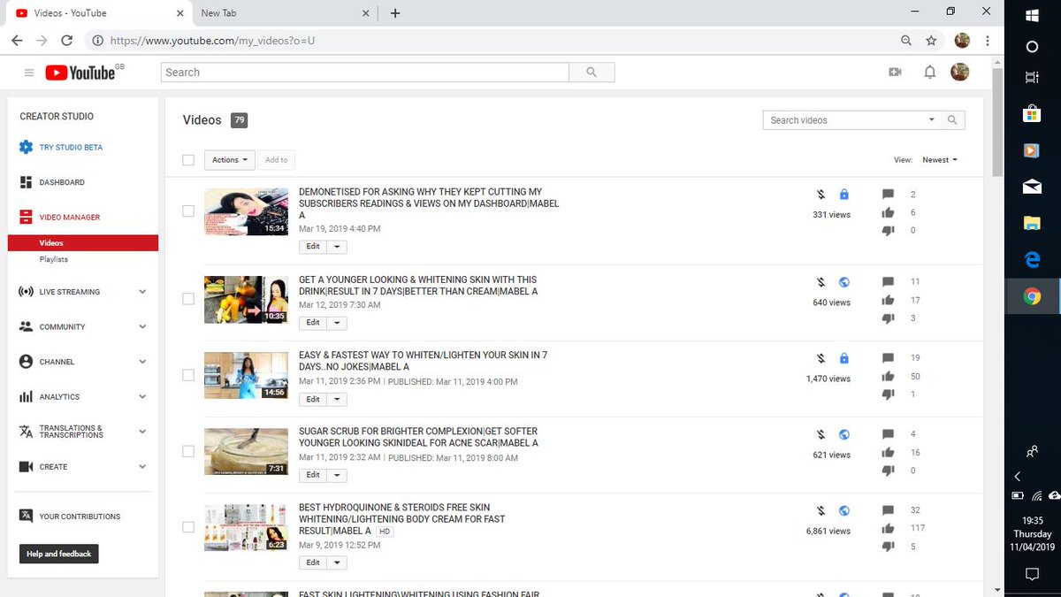Click the Try Studio Beta link

[71, 148]
